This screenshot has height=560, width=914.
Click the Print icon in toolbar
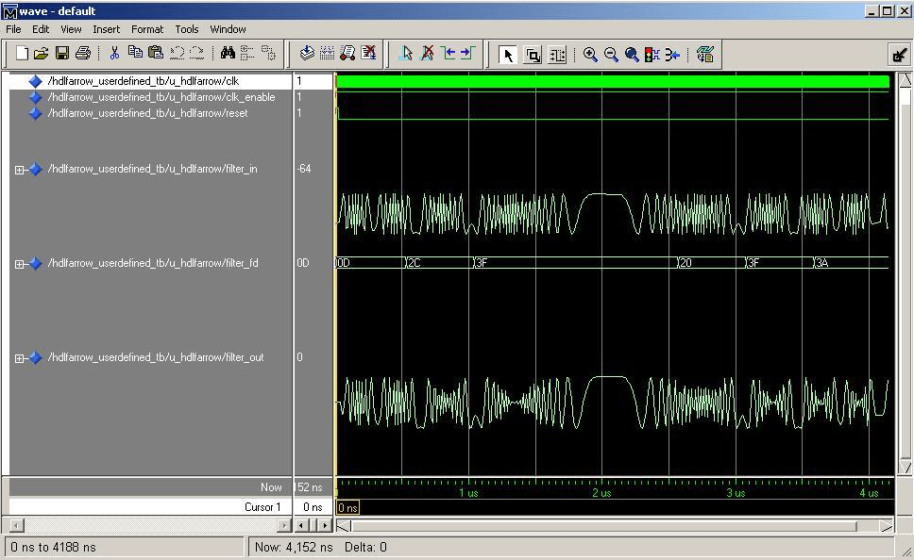pyautogui.click(x=82, y=54)
